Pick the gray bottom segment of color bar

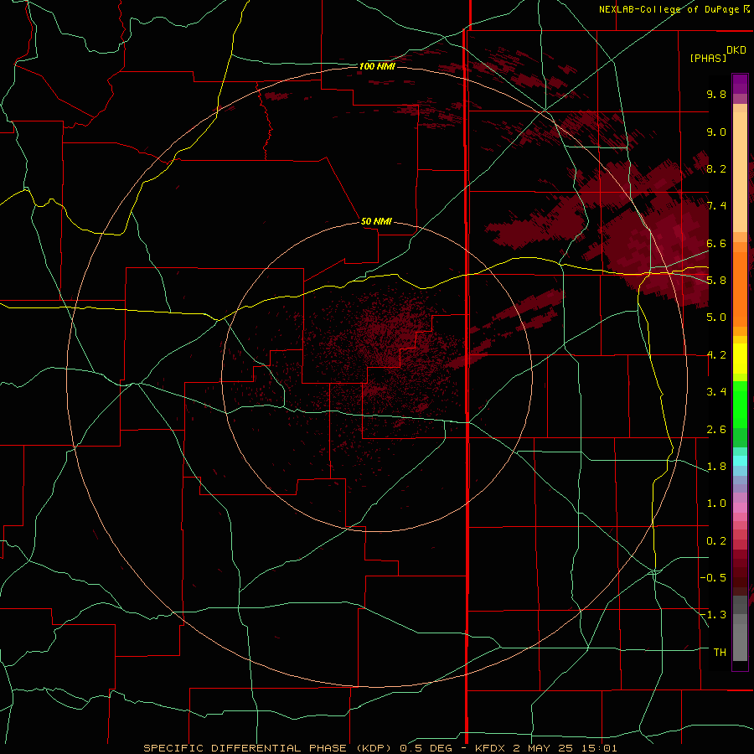point(740,643)
